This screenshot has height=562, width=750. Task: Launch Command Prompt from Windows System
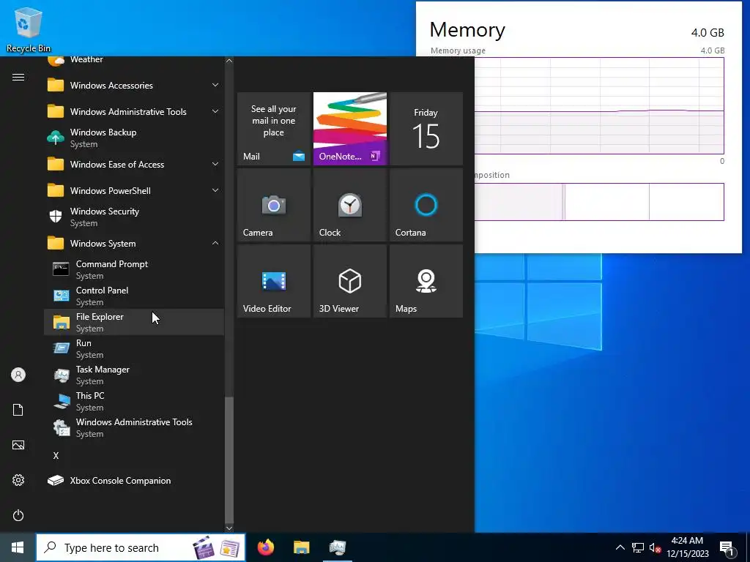(134, 269)
